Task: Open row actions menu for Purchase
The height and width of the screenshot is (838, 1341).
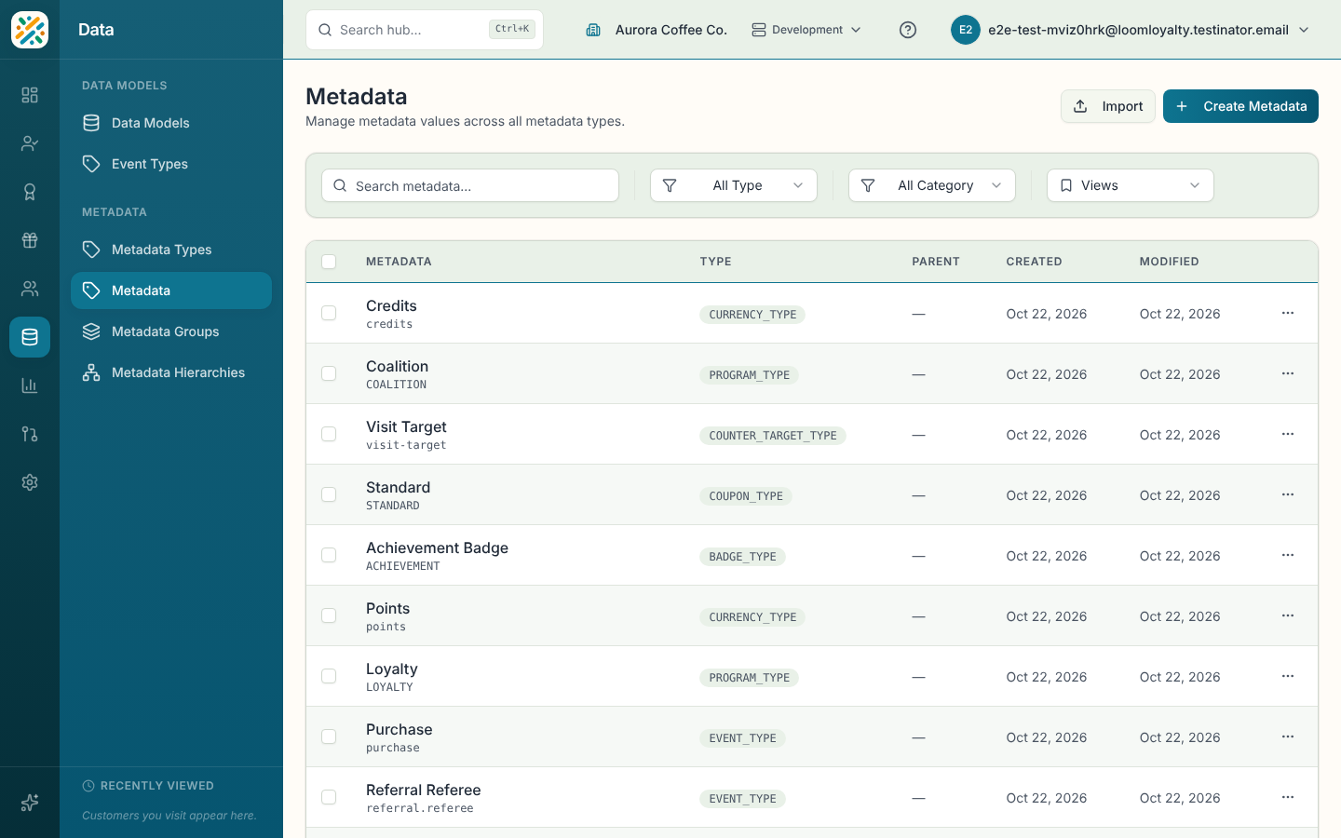Action: point(1288,737)
